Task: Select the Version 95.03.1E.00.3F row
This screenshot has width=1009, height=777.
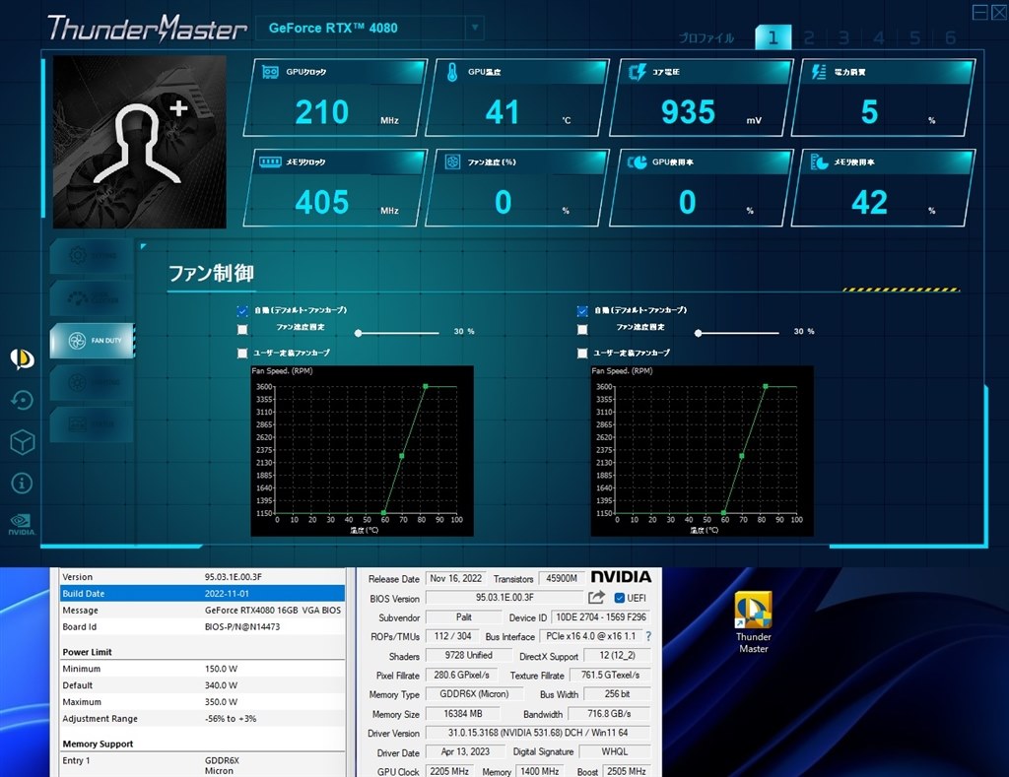Action: click(x=203, y=577)
